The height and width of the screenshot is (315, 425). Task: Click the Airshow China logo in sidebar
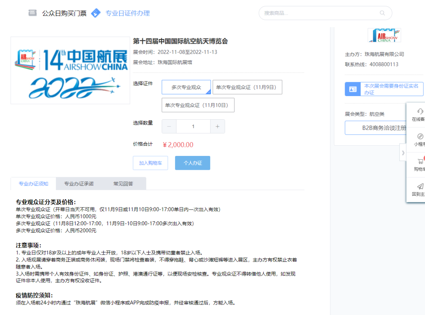(384, 35)
